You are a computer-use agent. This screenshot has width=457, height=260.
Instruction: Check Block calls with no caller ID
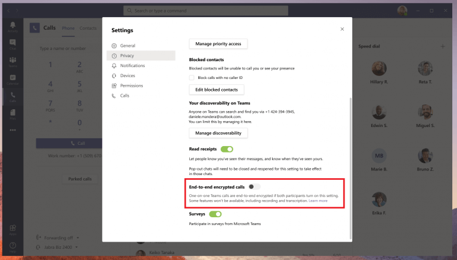click(192, 78)
